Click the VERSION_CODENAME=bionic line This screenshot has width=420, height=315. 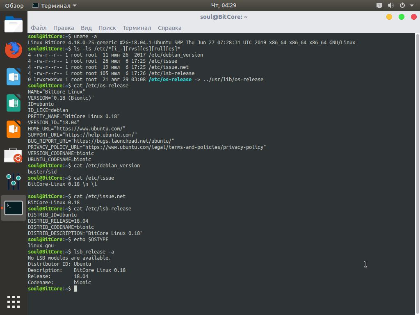coord(61,153)
